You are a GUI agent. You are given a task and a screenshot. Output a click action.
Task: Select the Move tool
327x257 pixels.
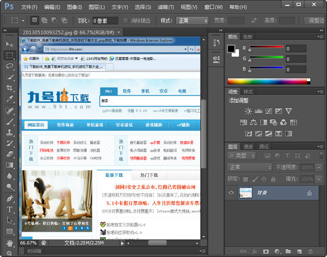(x=9, y=44)
